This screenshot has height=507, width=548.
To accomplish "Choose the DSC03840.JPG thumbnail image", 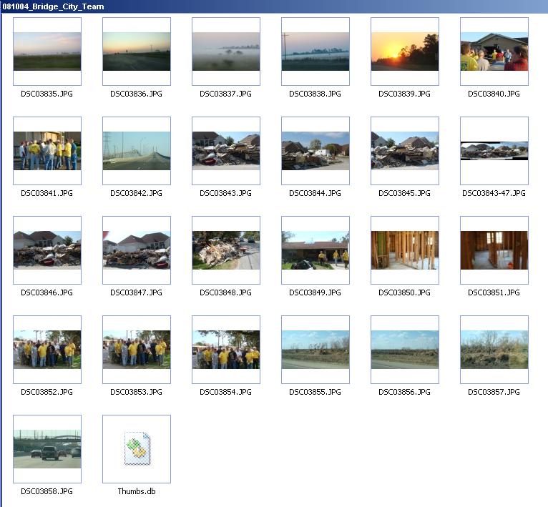I will (494, 51).
